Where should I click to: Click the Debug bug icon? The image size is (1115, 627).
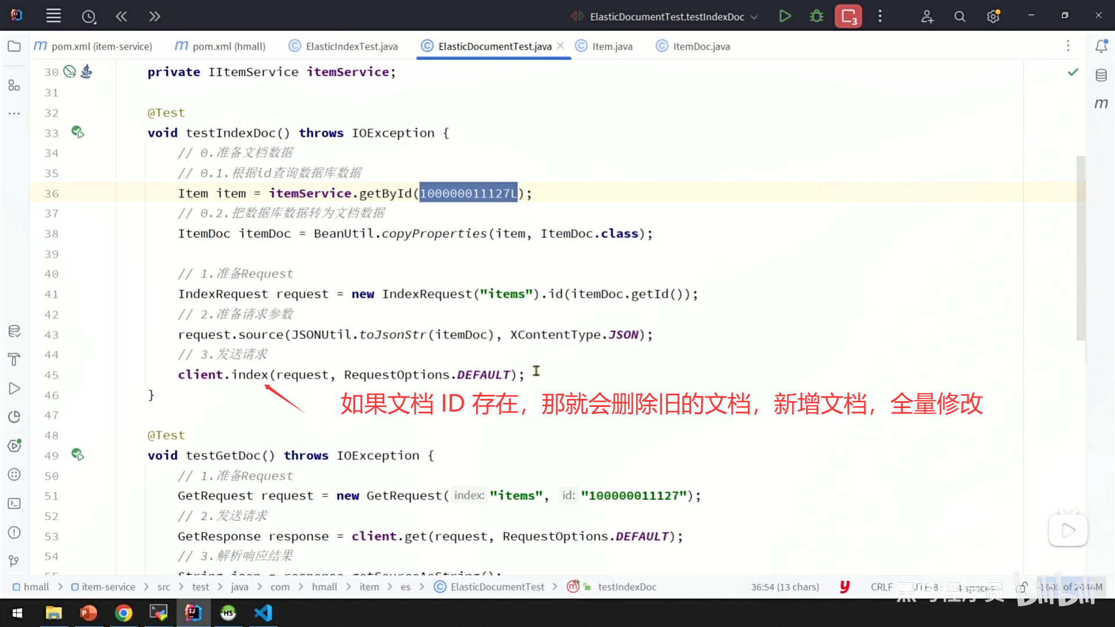coord(817,16)
